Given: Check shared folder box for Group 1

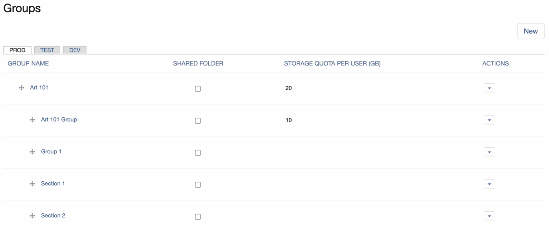Looking at the screenshot, I should [x=198, y=153].
